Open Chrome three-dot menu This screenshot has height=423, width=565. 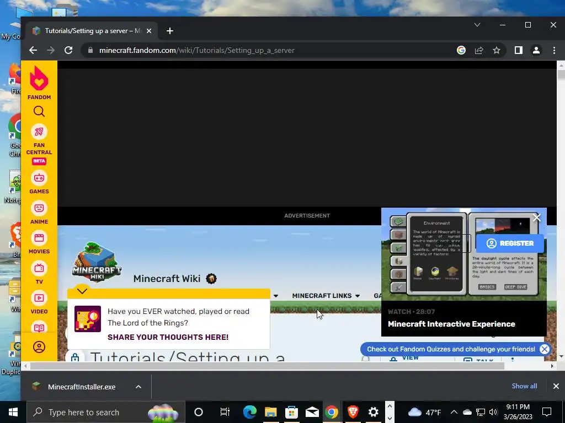554,50
